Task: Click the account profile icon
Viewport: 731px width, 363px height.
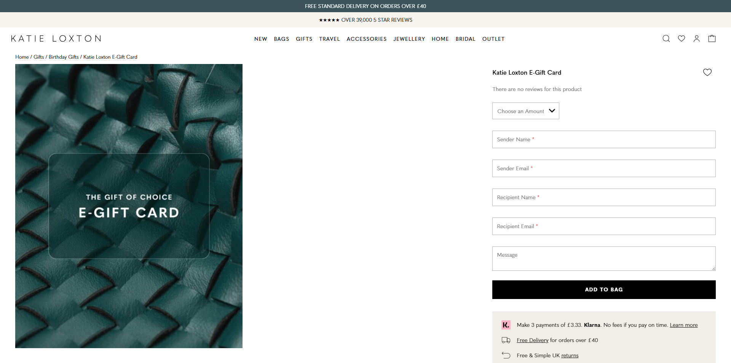Action: pos(697,38)
